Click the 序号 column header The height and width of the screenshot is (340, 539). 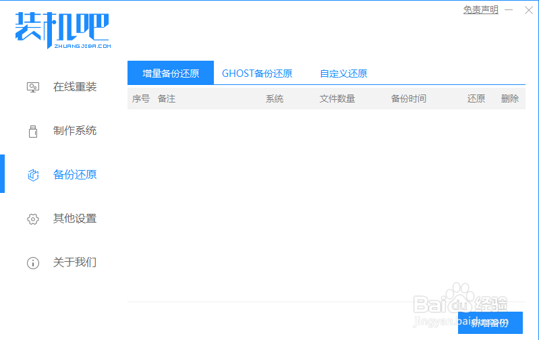click(141, 98)
